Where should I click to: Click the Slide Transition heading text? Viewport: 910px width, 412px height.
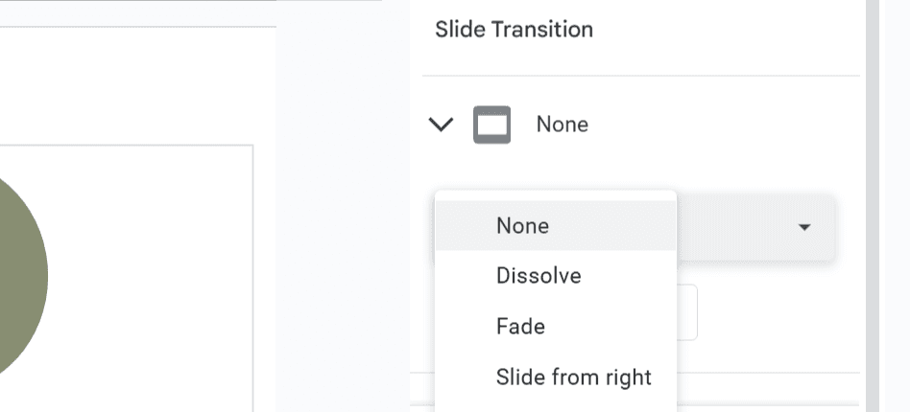(x=515, y=30)
